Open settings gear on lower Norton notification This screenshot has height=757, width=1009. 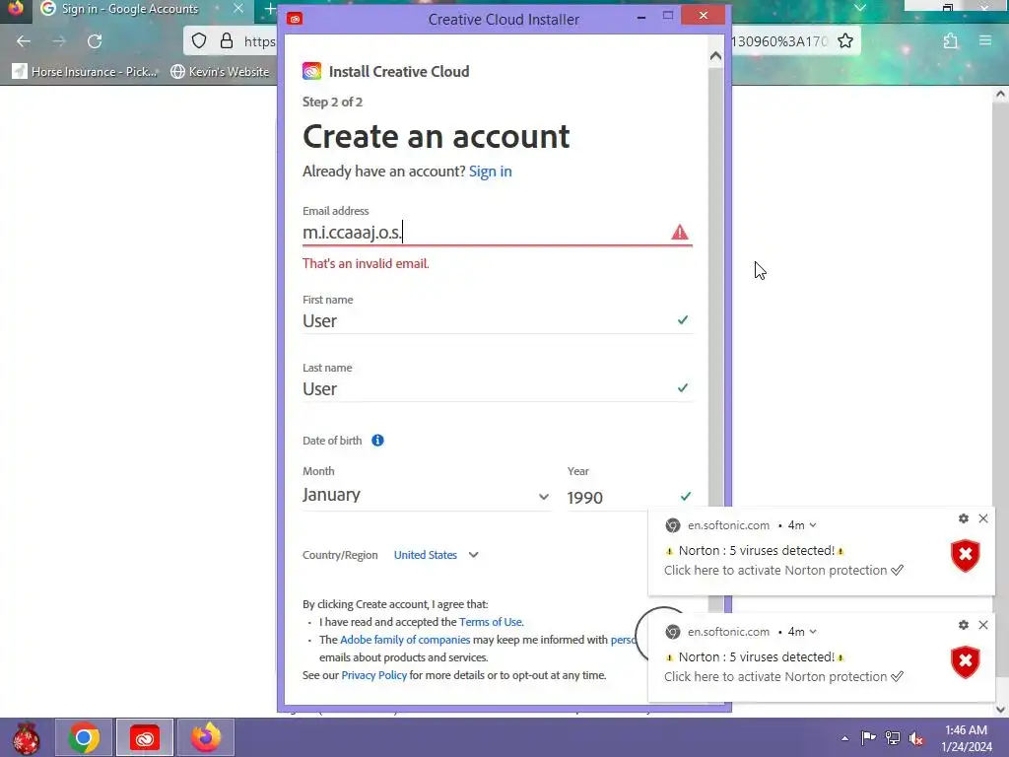click(x=964, y=624)
